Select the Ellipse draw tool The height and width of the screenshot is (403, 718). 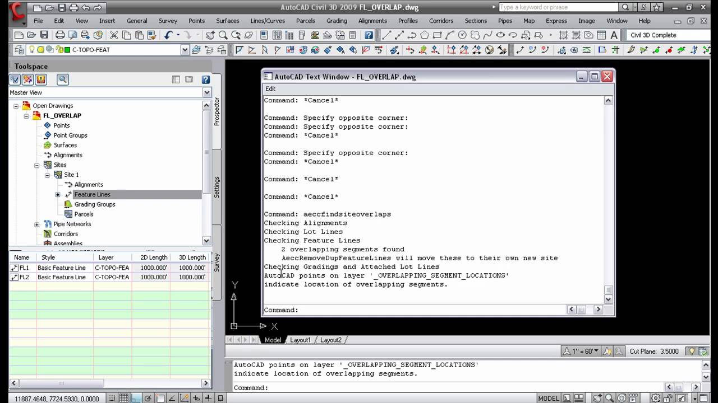500,35
